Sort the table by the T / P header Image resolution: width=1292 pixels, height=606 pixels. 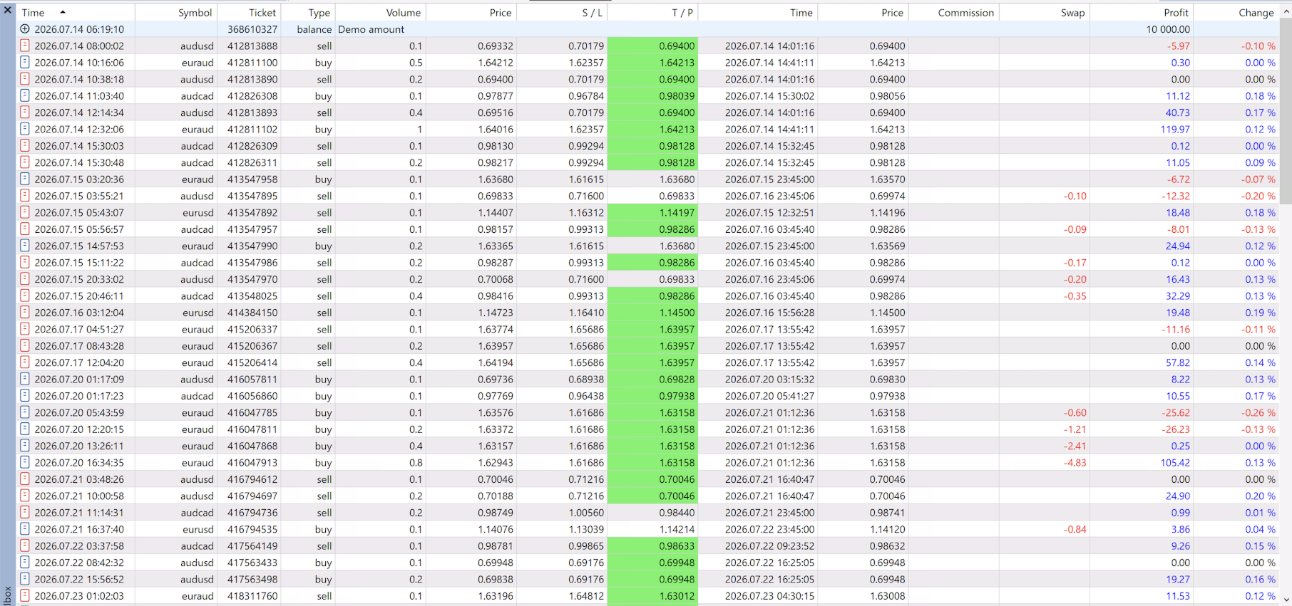pyautogui.click(x=652, y=13)
